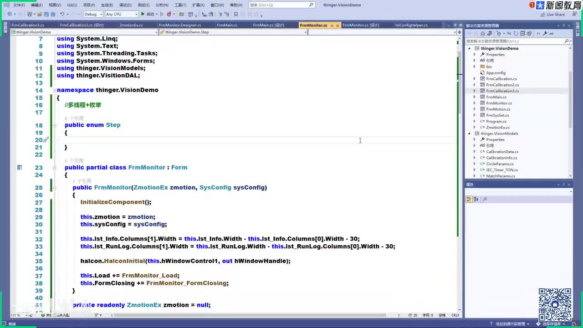Screen dimensions: 583x328
Task: Click the Solution Explorer search input field
Action: pyautogui.click(x=515, y=41)
